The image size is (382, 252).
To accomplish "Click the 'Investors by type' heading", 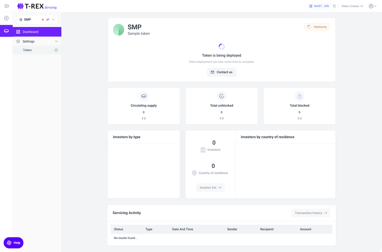I will 127,137.
